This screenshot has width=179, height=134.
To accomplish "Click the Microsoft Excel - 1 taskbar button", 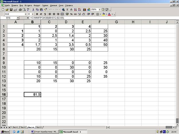I will pyautogui.click(x=73, y=132).
